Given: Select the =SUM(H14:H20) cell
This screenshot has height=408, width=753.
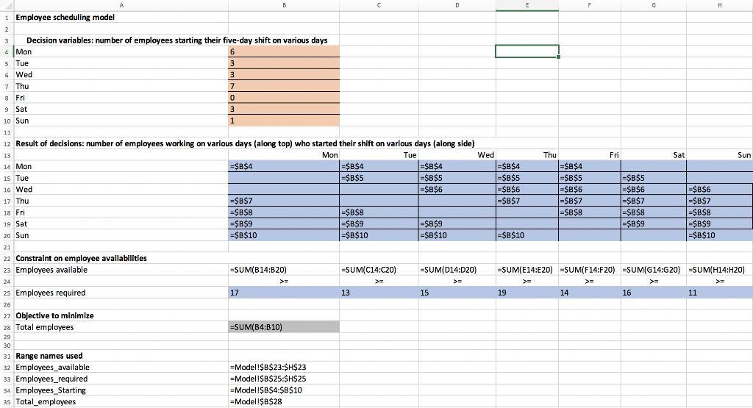Looking at the screenshot, I should [719, 270].
